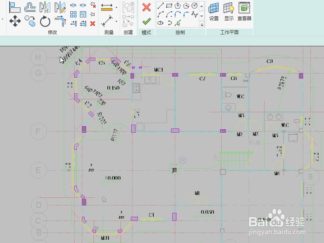Click grid bubble E in drawing

pos(39,170)
